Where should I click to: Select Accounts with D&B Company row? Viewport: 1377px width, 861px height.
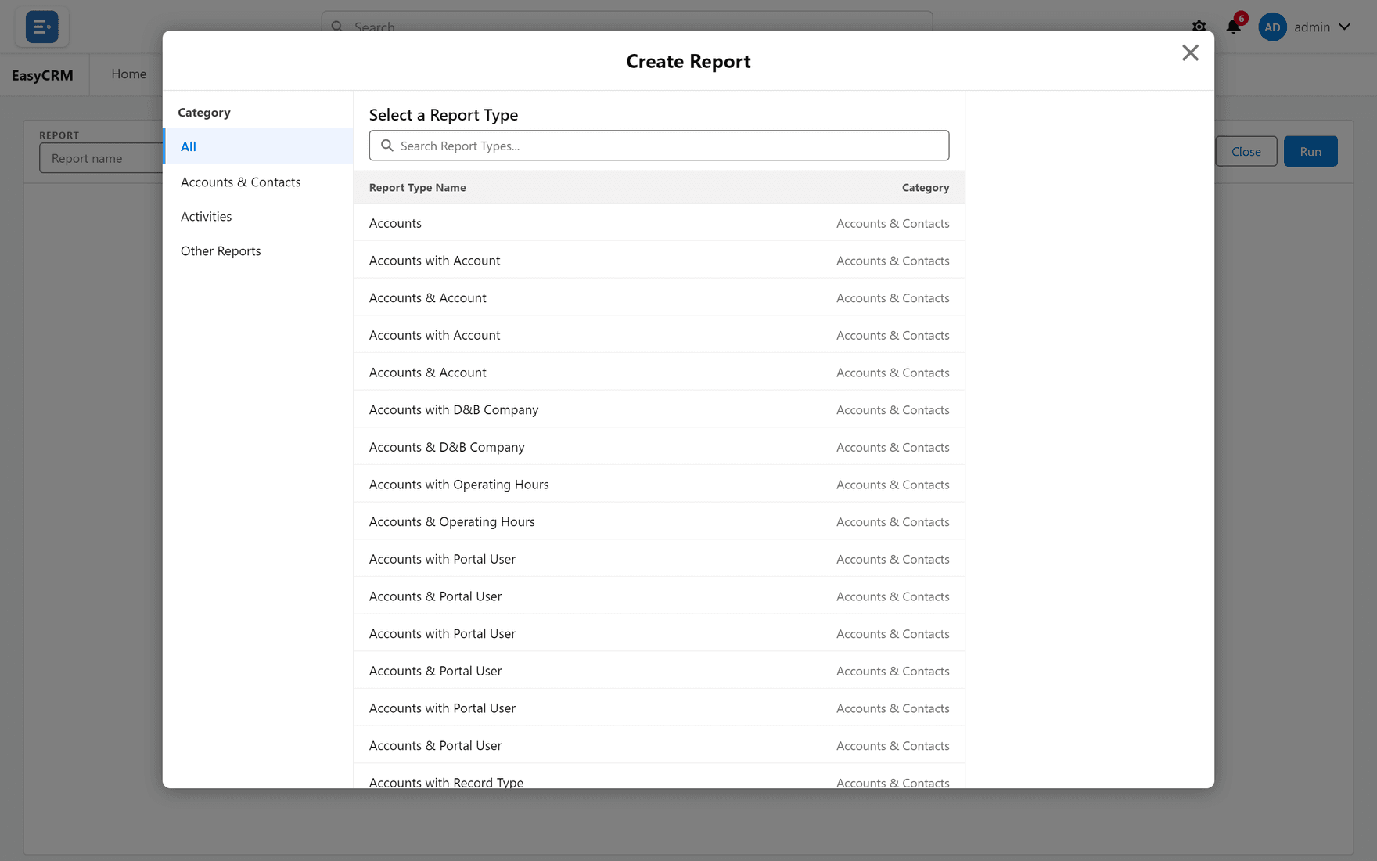(659, 409)
